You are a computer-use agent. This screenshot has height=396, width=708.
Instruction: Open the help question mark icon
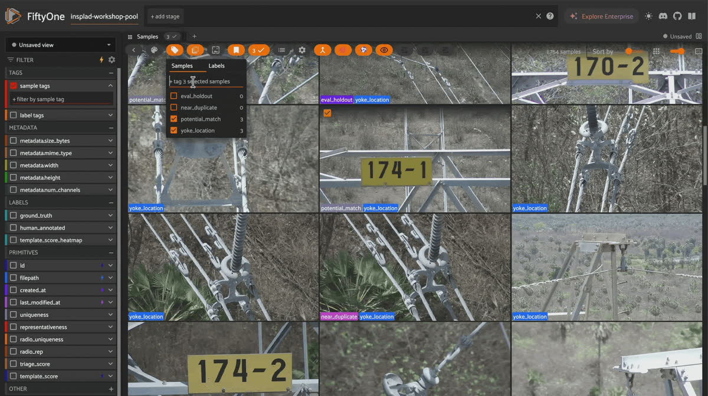tap(550, 16)
